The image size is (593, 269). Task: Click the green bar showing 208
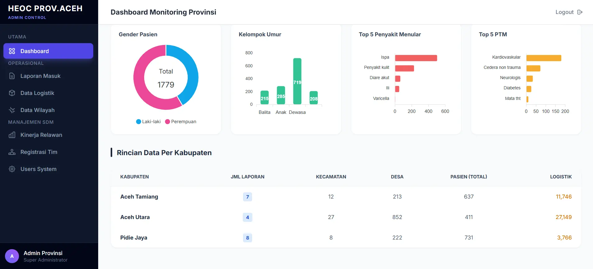pos(314,98)
